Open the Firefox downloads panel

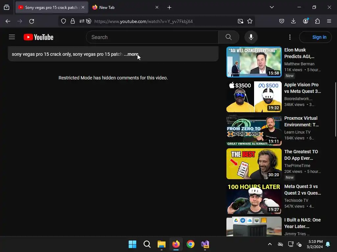click(293, 21)
